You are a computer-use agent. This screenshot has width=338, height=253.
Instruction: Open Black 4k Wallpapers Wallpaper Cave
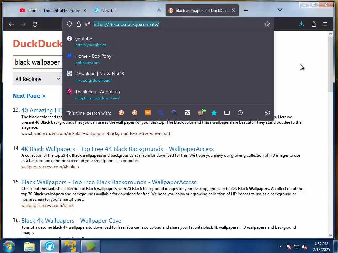71,220
